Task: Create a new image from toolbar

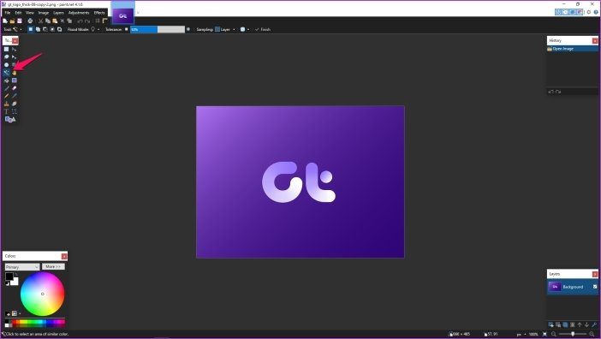Action: 5,21
